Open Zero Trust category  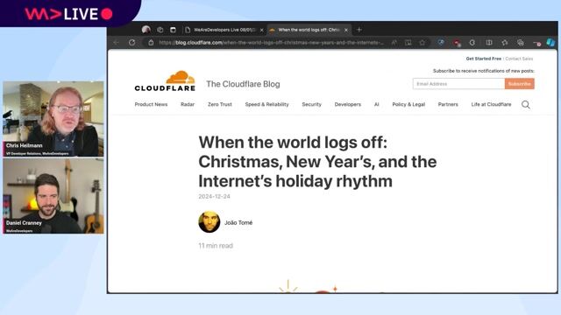pyautogui.click(x=220, y=104)
